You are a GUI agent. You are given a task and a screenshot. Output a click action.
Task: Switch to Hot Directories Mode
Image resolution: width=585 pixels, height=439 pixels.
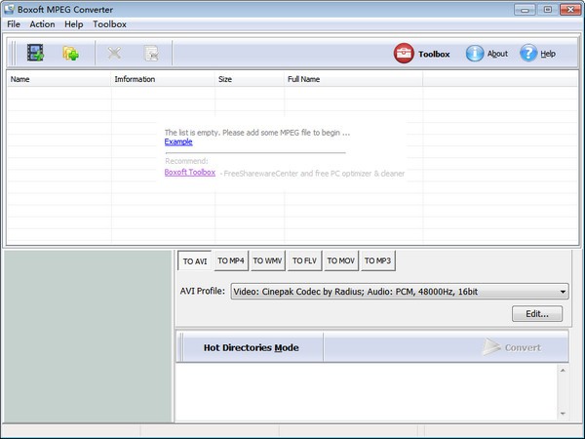251,347
